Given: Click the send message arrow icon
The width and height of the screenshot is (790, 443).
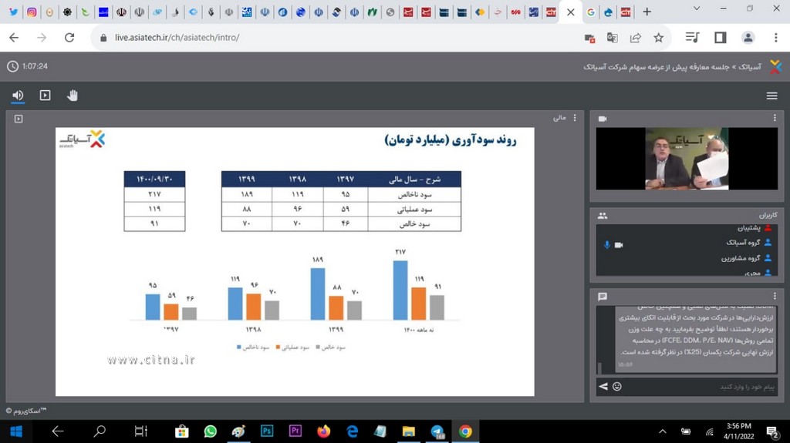Looking at the screenshot, I should coord(603,386).
